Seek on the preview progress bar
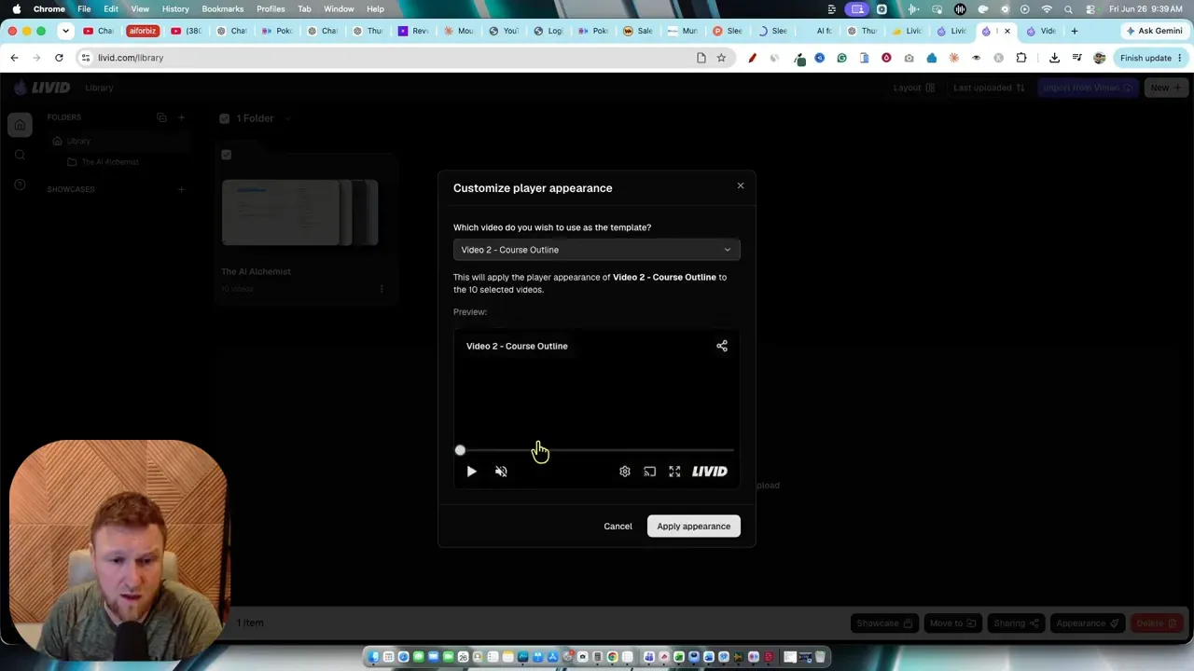Screen dimensions: 1194x671 pos(597,450)
